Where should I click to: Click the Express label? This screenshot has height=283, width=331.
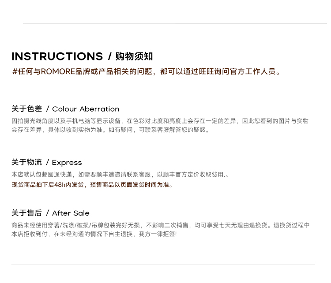pyautogui.click(x=67, y=162)
